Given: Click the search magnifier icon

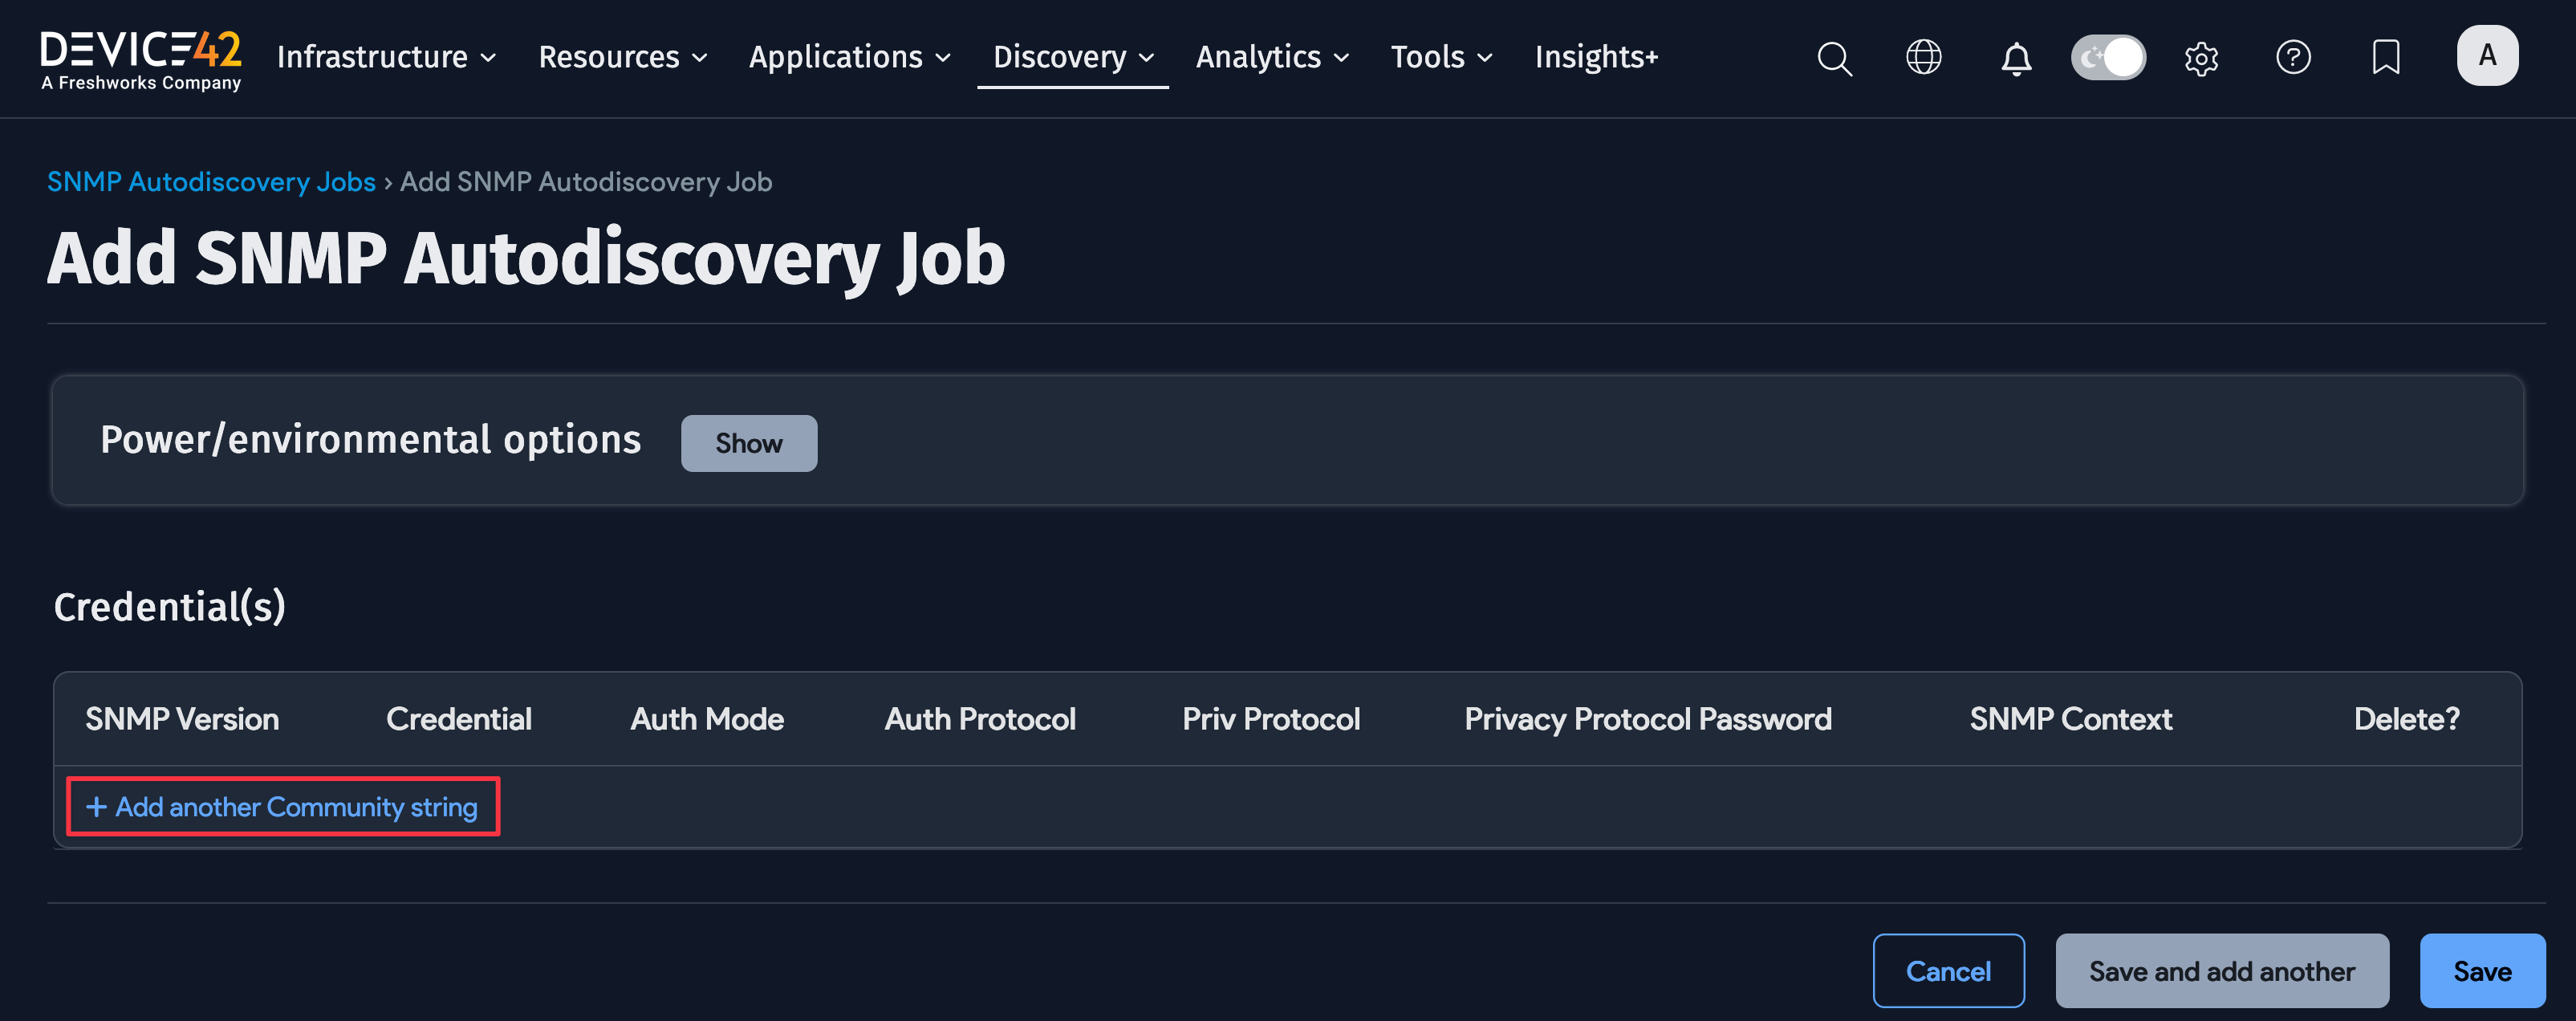Looking at the screenshot, I should tap(1834, 58).
